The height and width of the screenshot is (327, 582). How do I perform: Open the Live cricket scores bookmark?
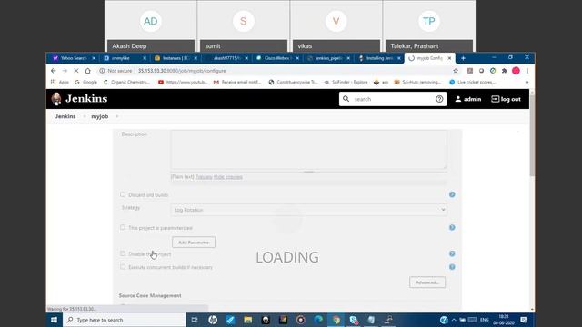pyautogui.click(x=472, y=82)
